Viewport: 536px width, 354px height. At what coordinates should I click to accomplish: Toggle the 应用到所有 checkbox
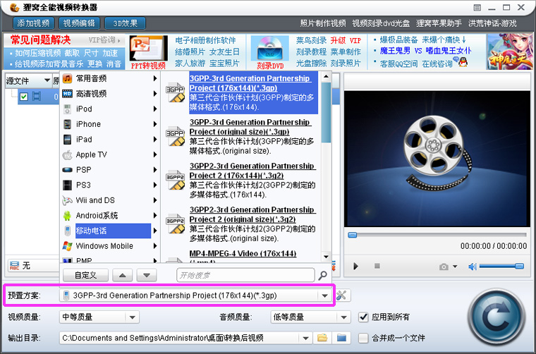point(363,317)
